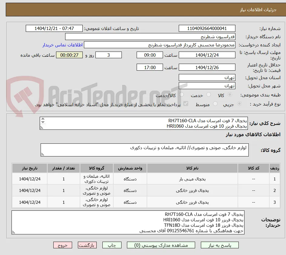
Task: Click the بازگشت back button
Action: click(x=87, y=245)
